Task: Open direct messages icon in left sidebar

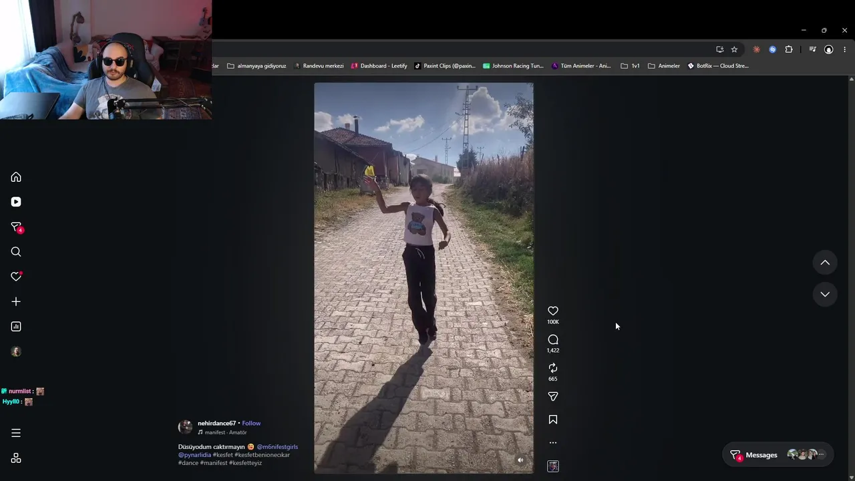Action: 16,227
